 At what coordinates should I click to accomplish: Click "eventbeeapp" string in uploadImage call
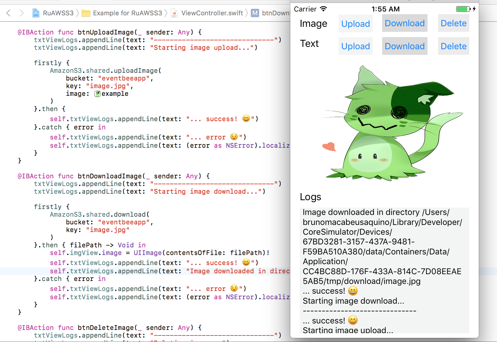(124, 78)
